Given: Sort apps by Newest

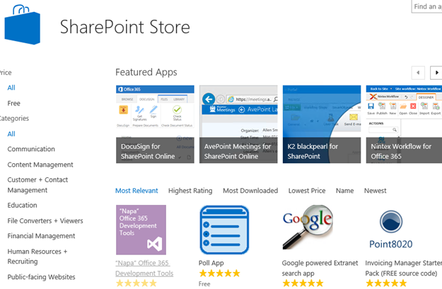Looking at the screenshot, I should click(x=376, y=191).
